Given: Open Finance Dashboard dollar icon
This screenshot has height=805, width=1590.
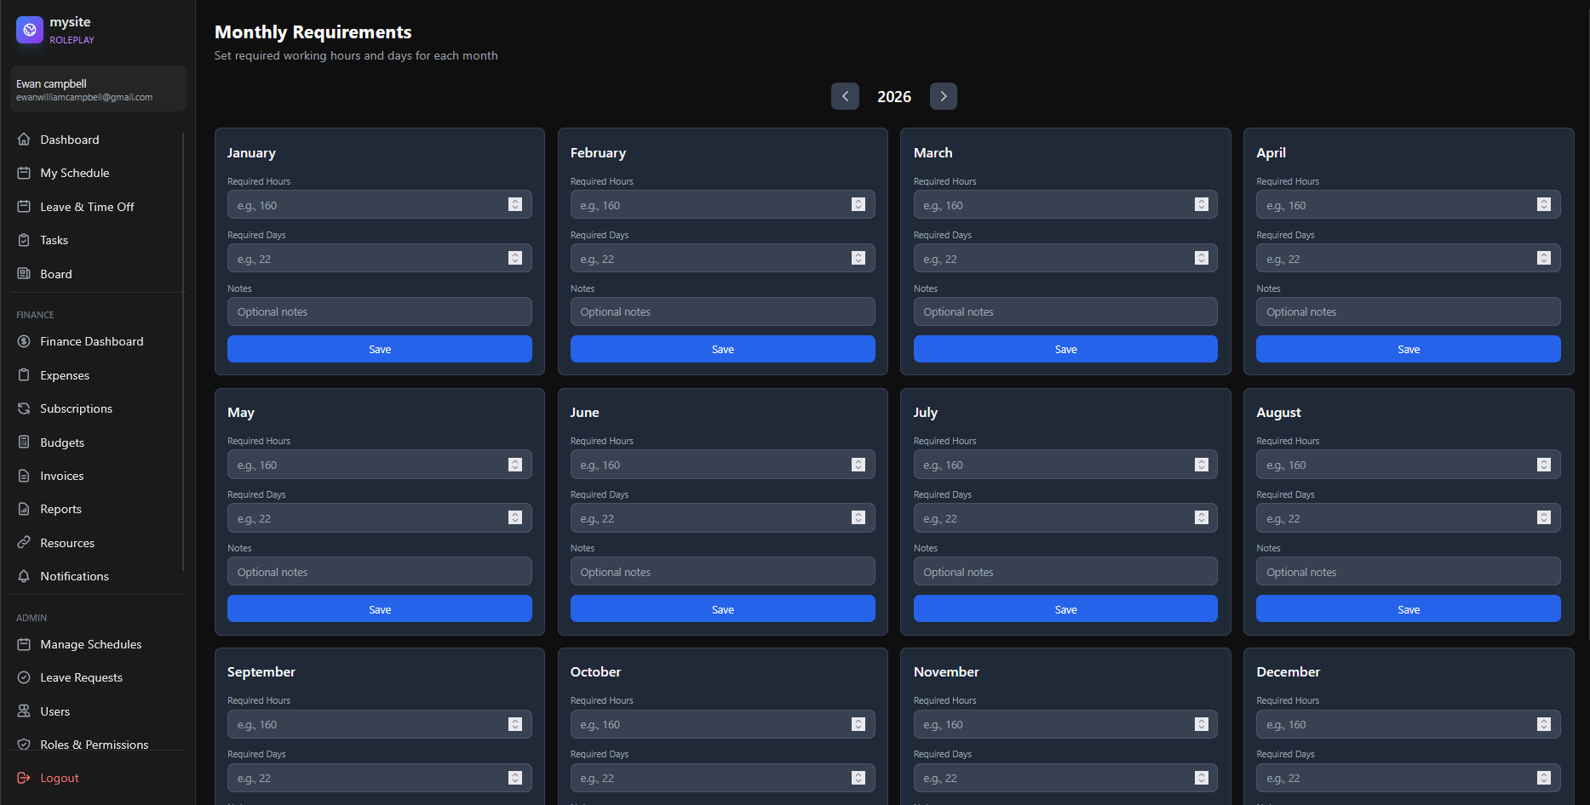Looking at the screenshot, I should coord(24,341).
